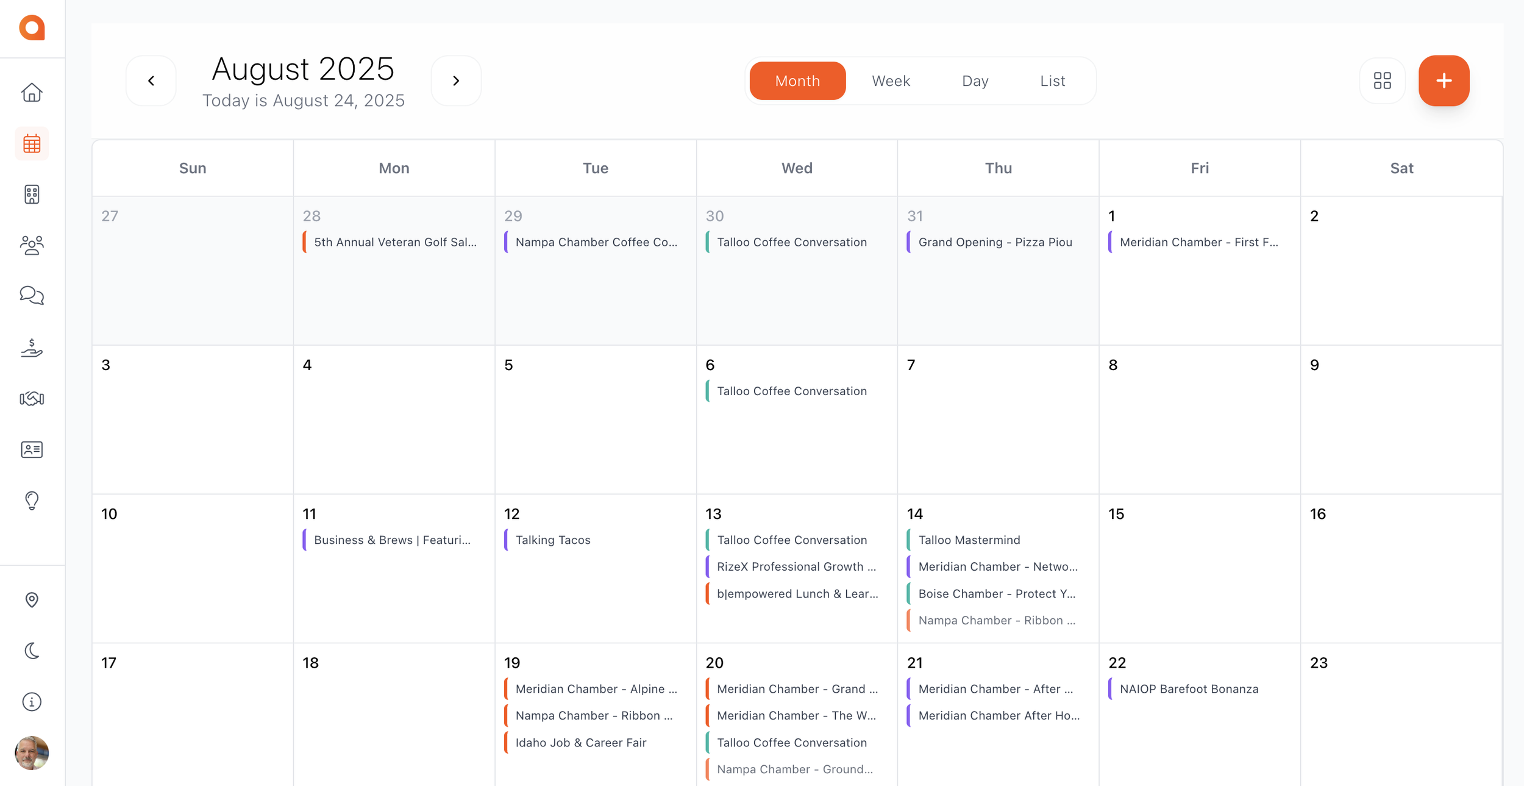The width and height of the screenshot is (1524, 786).
Task: Select the handshake sidebar icon
Action: 32,398
